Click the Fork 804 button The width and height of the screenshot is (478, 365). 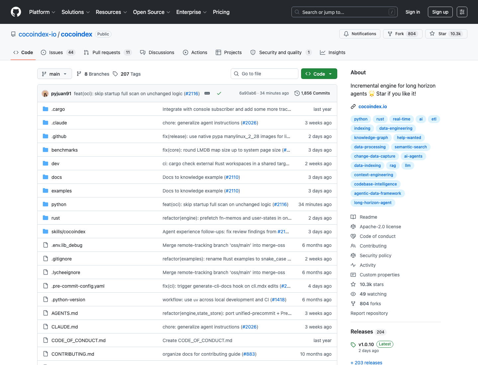pyautogui.click(x=403, y=34)
